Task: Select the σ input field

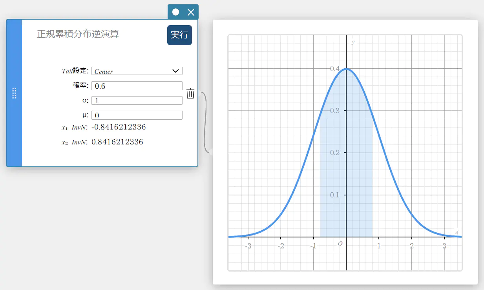Action: pos(137,100)
